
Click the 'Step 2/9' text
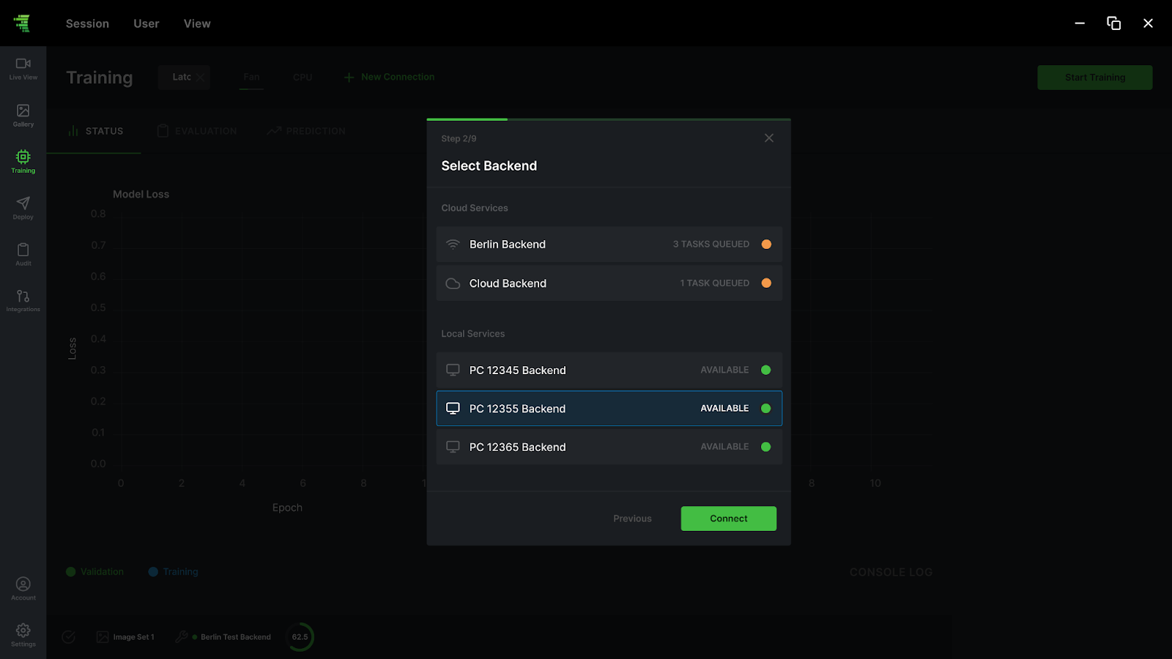459,138
